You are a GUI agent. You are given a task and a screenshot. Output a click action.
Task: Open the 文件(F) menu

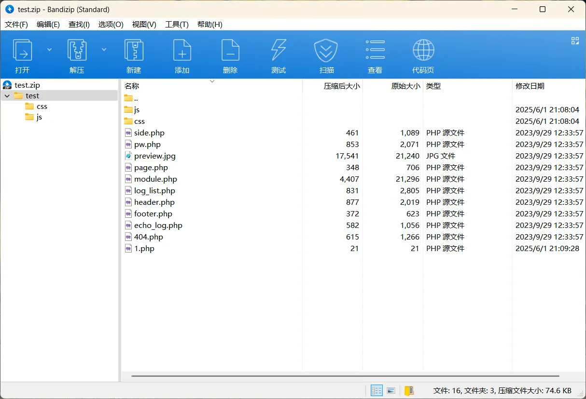[x=16, y=25]
